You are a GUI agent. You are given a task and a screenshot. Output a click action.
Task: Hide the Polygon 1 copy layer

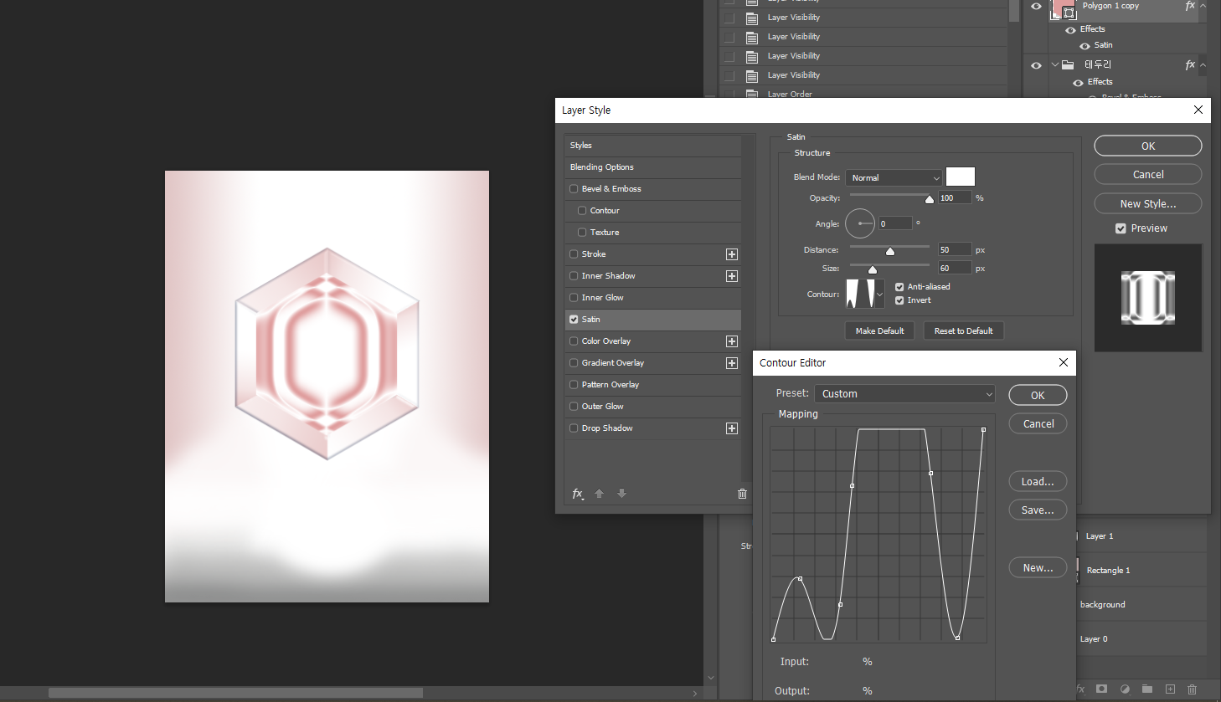click(1036, 7)
